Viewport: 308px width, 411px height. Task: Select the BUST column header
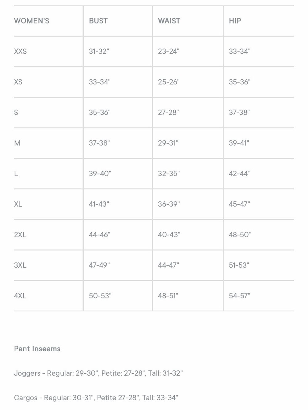98,21
